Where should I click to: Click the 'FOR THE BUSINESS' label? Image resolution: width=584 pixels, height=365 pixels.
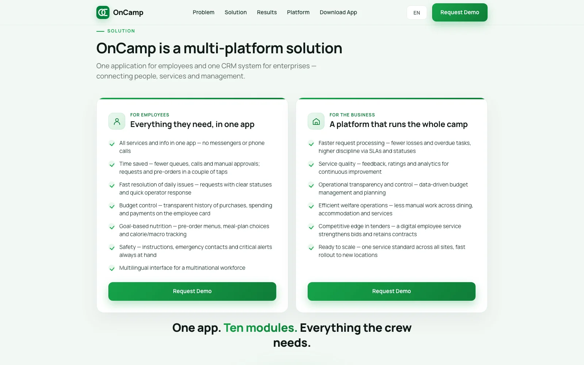(x=352, y=115)
